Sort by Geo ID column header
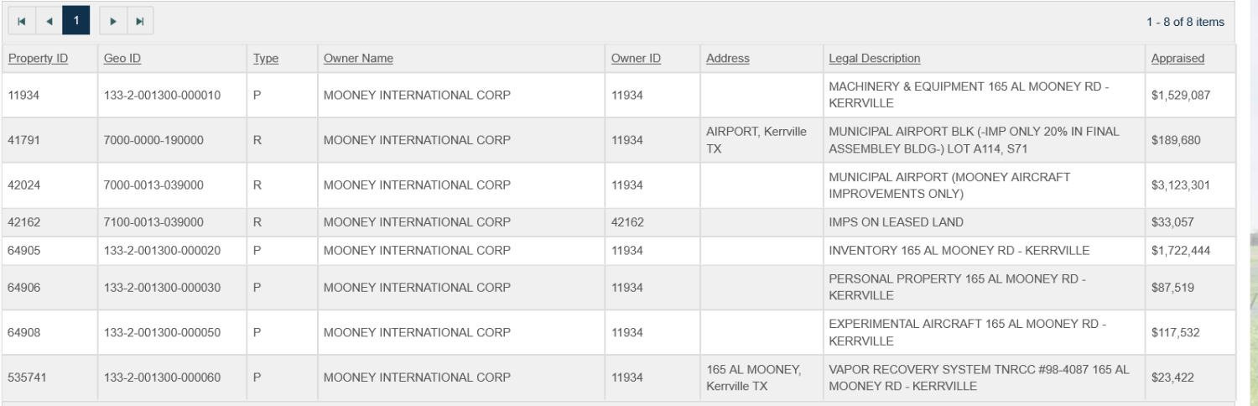 click(x=122, y=58)
